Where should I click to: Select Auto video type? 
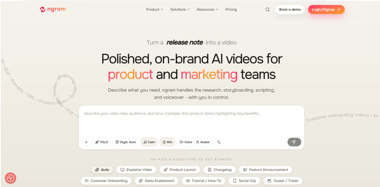coord(102,170)
